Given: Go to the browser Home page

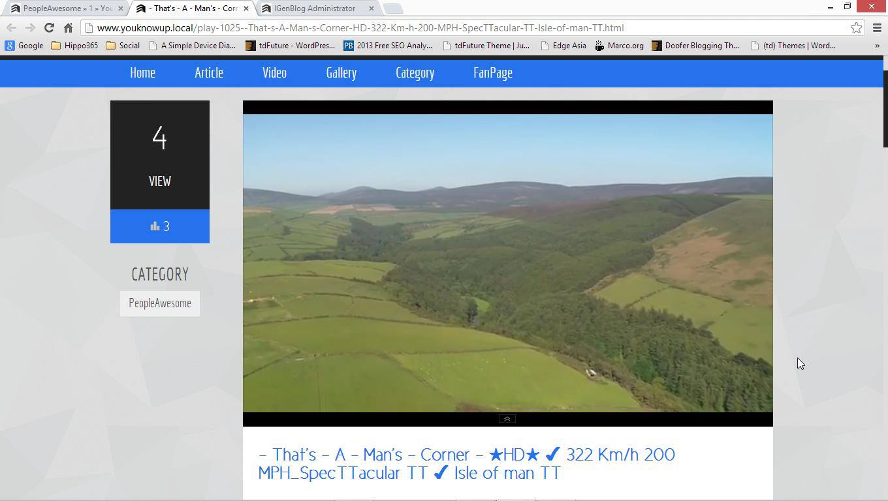Looking at the screenshot, I should click(68, 28).
